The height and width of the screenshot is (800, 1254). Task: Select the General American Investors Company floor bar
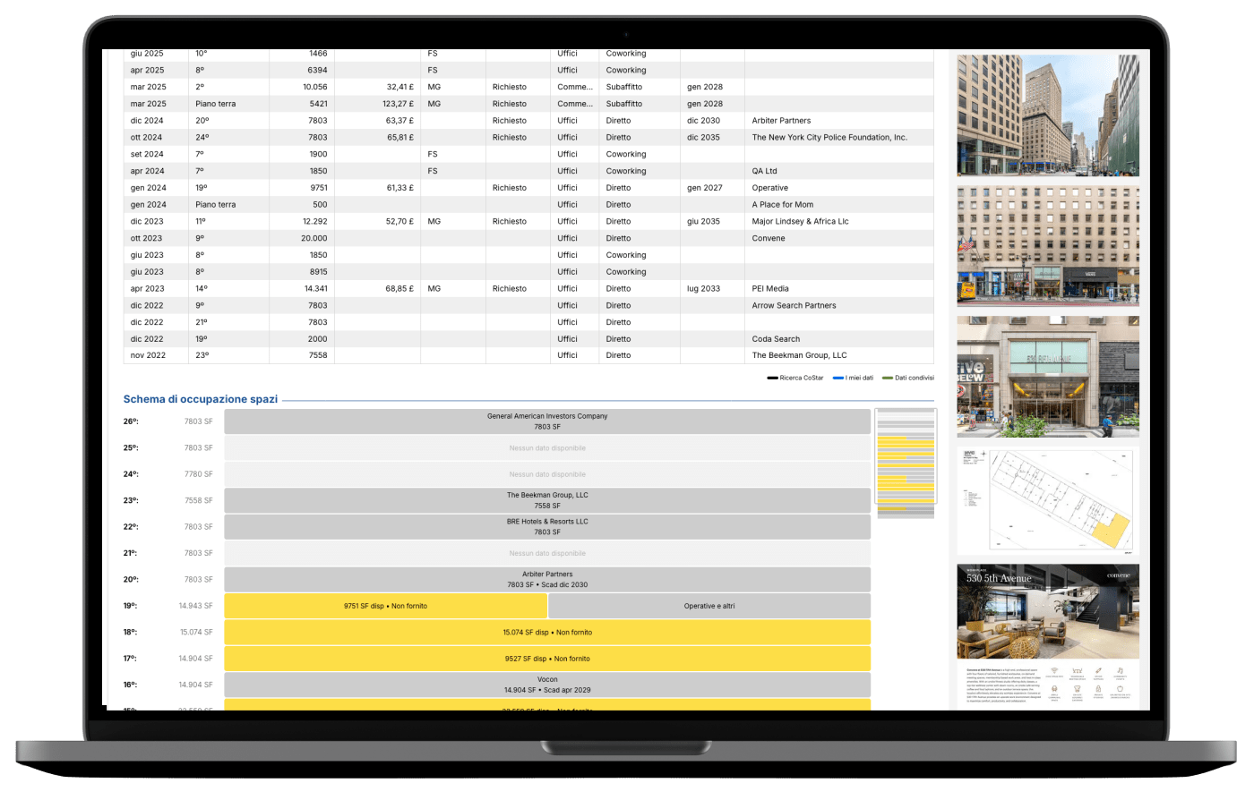pyautogui.click(x=547, y=421)
